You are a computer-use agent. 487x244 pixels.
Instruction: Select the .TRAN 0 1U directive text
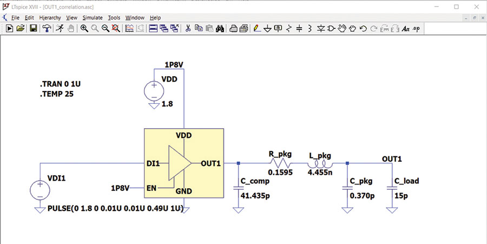pyautogui.click(x=58, y=84)
